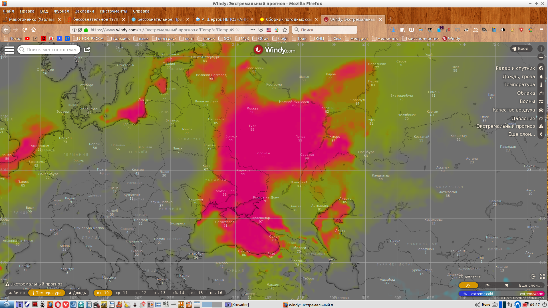
Task: Zoom in the map with plus button
Action: click(x=541, y=49)
